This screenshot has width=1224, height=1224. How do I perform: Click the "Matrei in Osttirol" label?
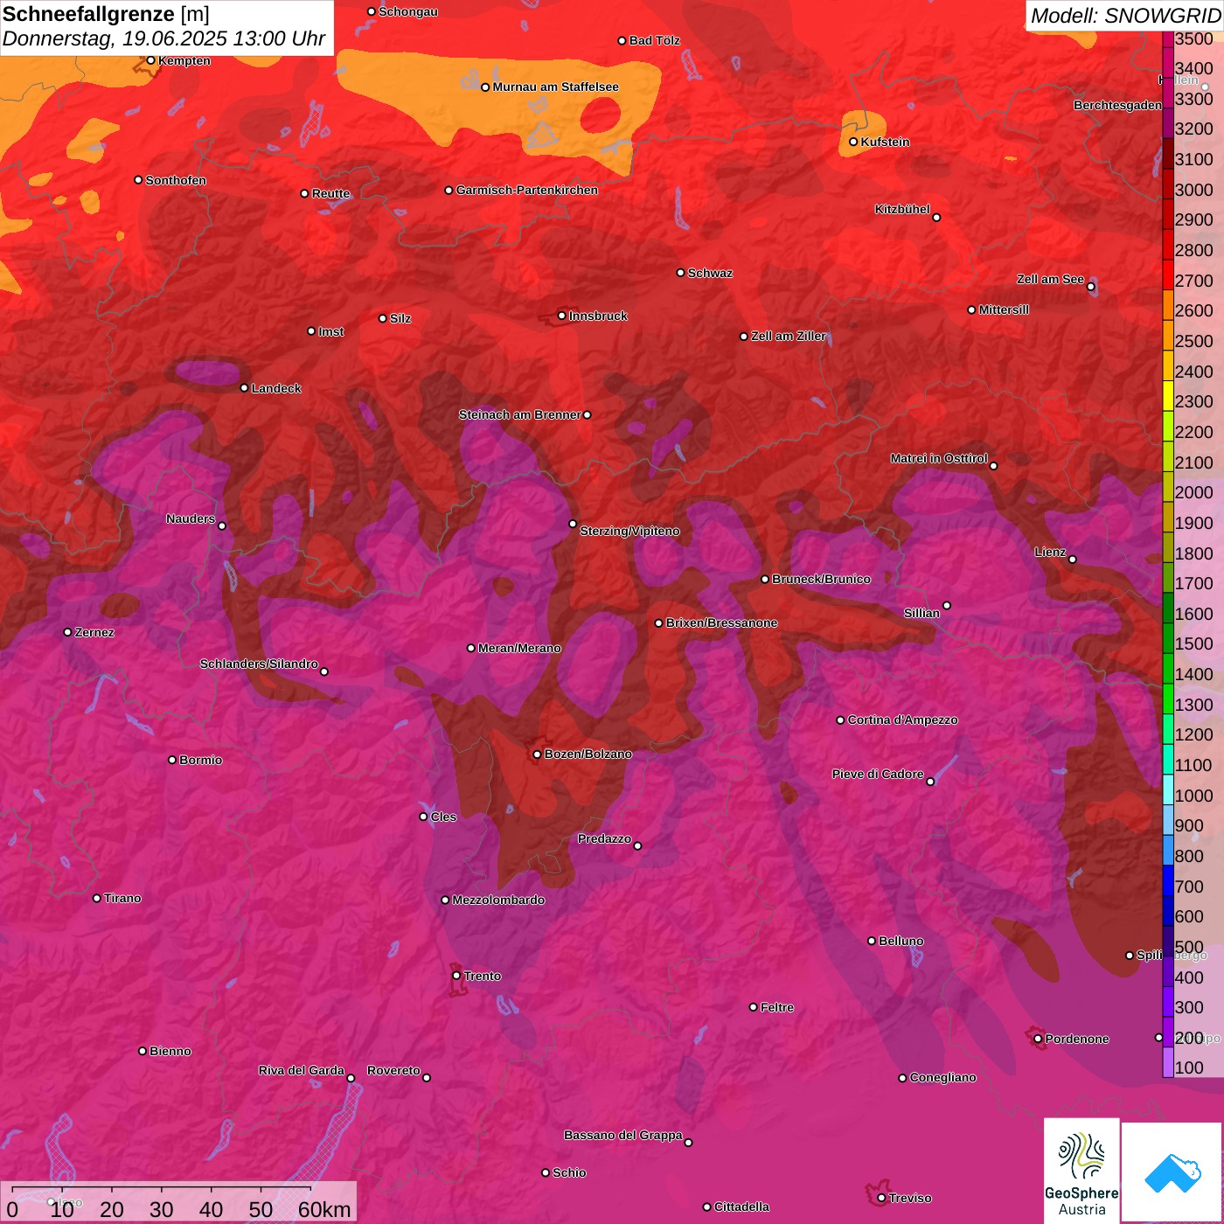click(x=939, y=458)
